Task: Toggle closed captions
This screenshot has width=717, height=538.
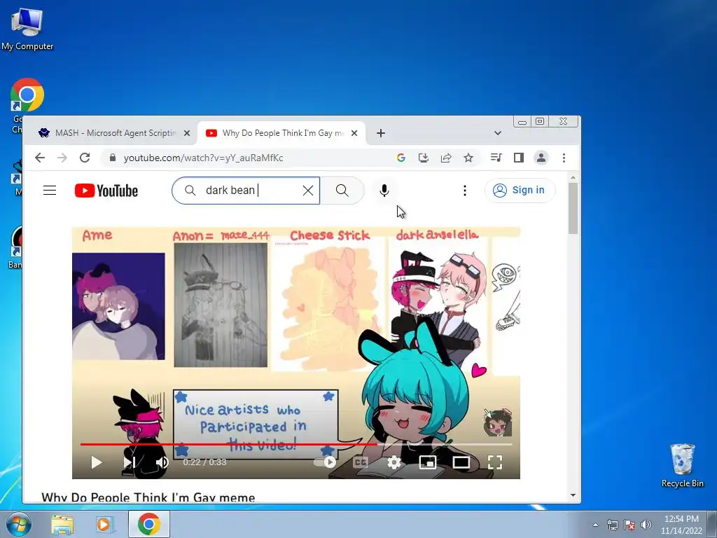Action: (361, 462)
